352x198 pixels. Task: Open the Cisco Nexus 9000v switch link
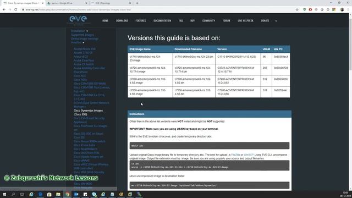click(89, 141)
